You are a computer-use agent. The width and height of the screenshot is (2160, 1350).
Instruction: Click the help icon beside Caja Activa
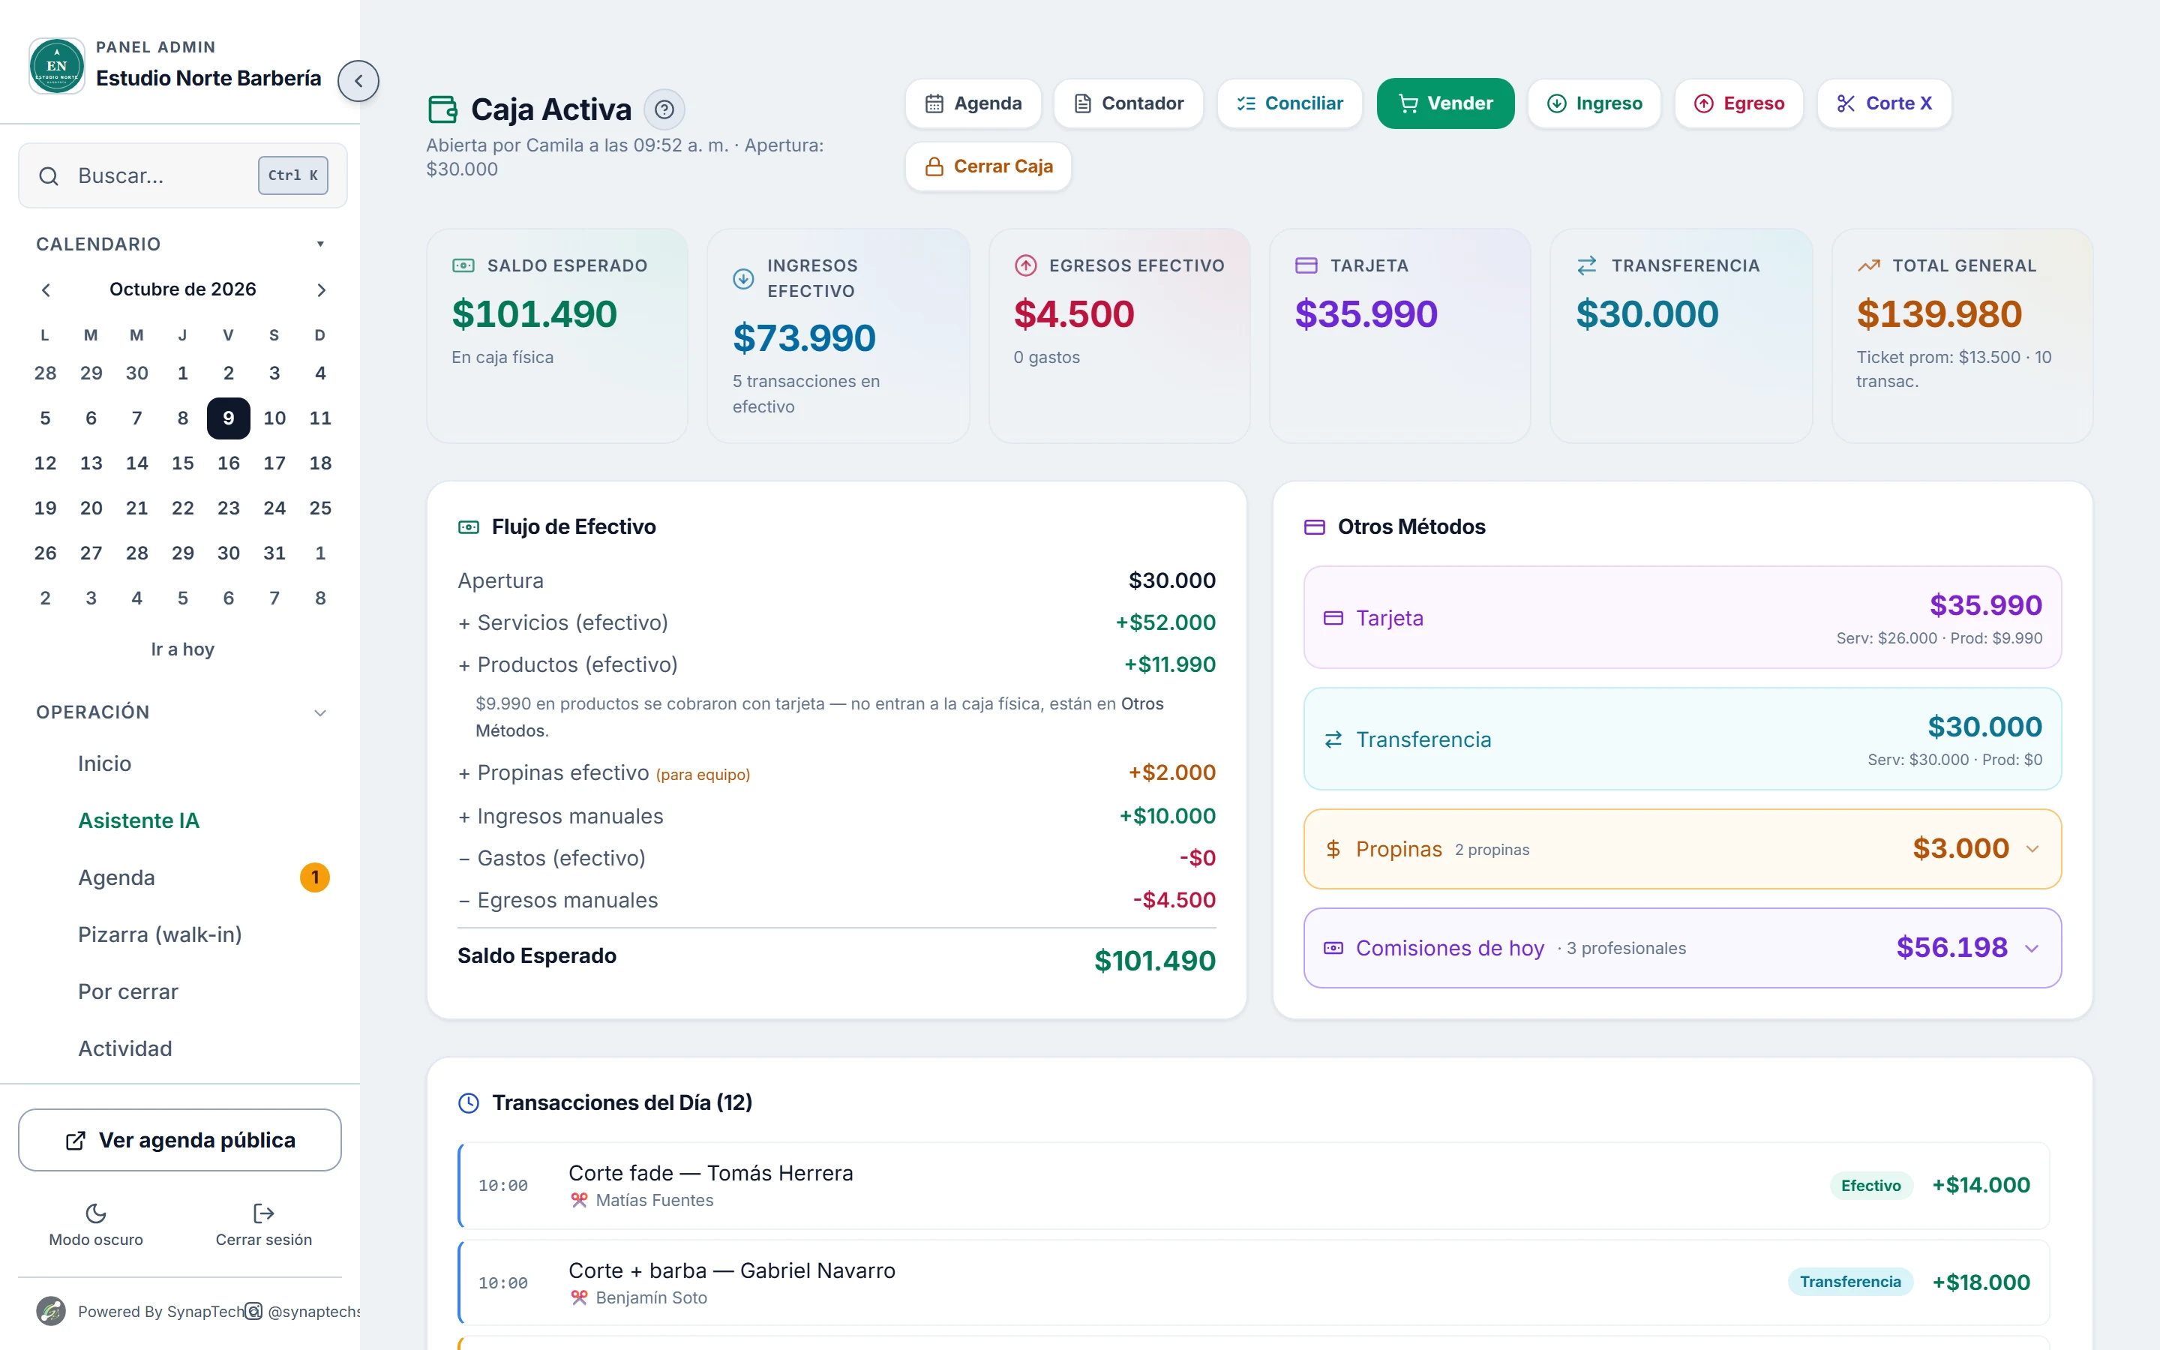tap(664, 109)
